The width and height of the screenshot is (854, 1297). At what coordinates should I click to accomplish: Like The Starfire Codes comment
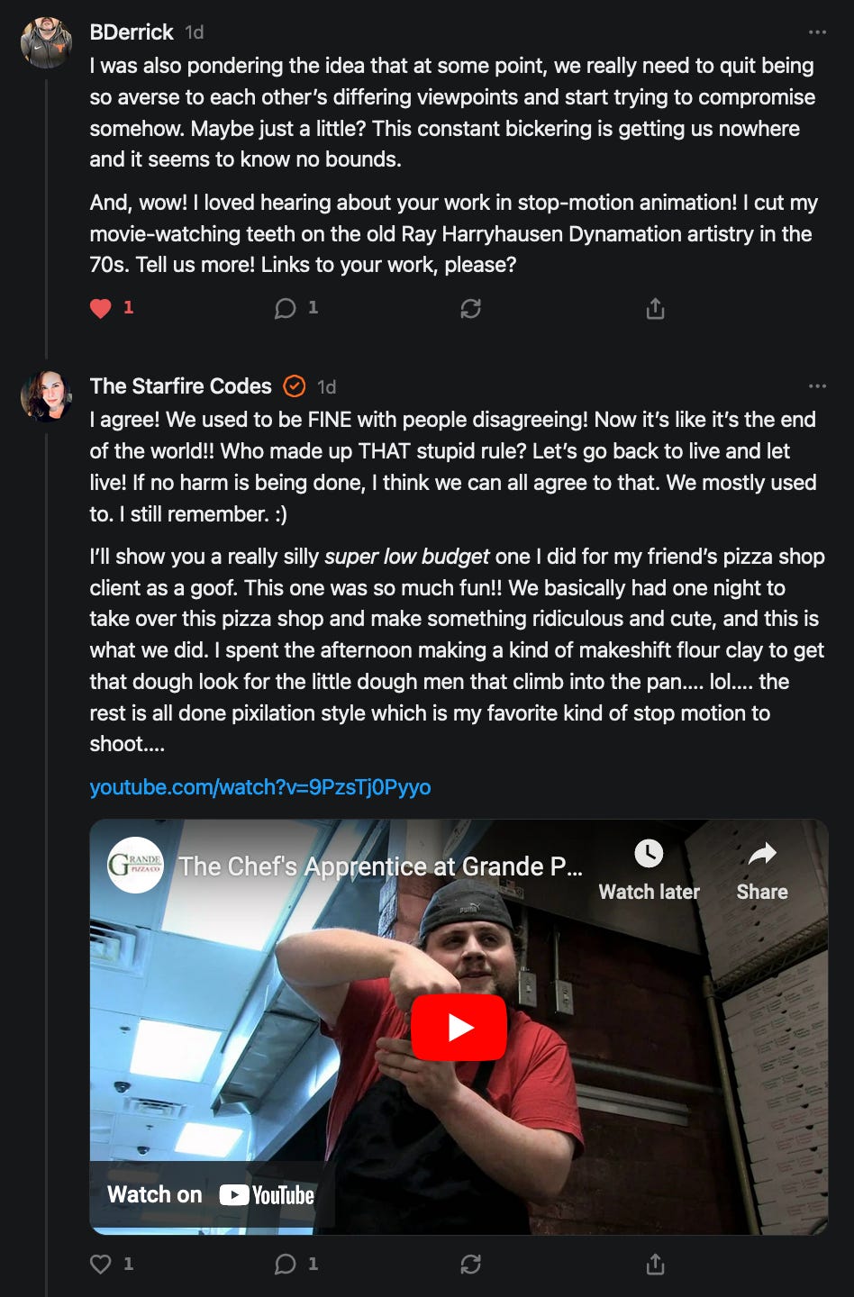[100, 1264]
